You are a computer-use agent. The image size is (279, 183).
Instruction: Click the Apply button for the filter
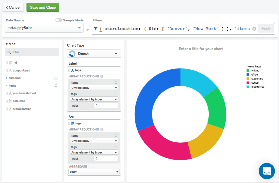pos(266,28)
